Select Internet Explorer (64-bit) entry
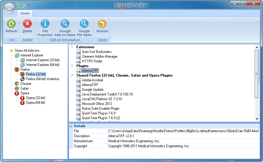This screenshot has width=263, height=162. 43,65
